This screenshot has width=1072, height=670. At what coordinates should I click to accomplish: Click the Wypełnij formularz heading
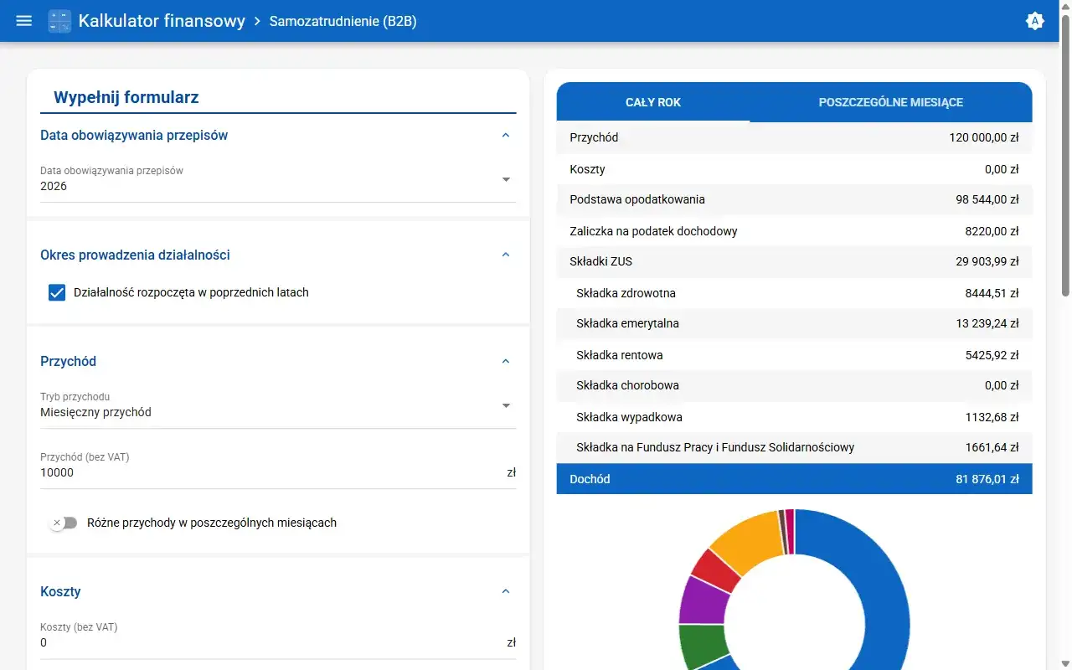point(126,97)
